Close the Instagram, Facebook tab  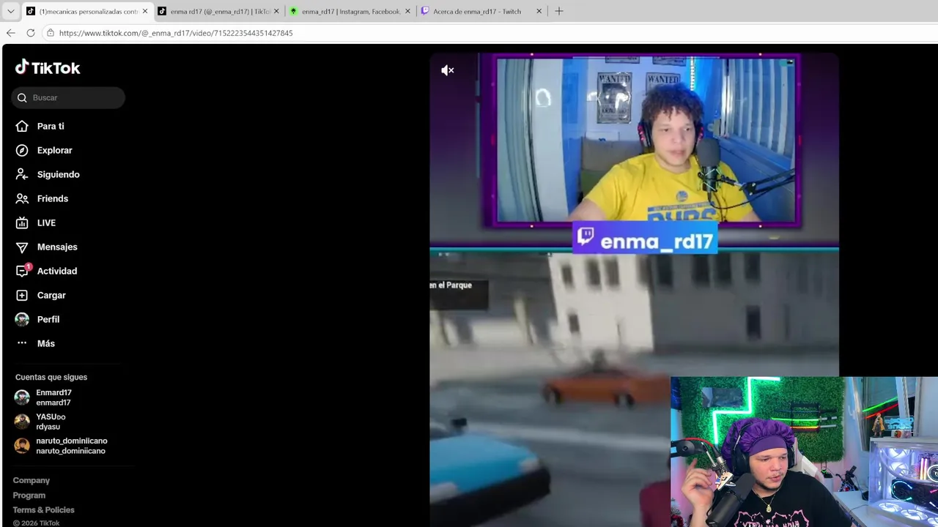[x=407, y=11]
